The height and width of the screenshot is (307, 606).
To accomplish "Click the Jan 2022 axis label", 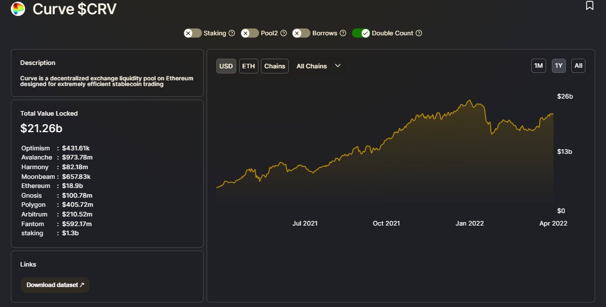I will [x=470, y=223].
